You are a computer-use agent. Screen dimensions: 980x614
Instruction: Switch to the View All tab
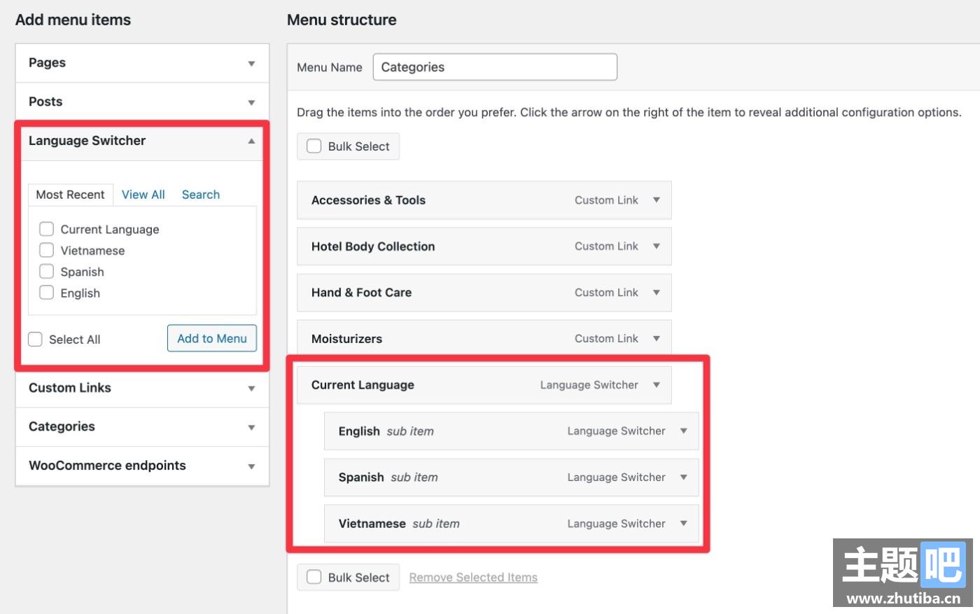coord(143,195)
